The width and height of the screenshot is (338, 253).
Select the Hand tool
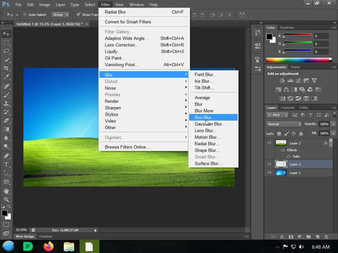[6, 191]
